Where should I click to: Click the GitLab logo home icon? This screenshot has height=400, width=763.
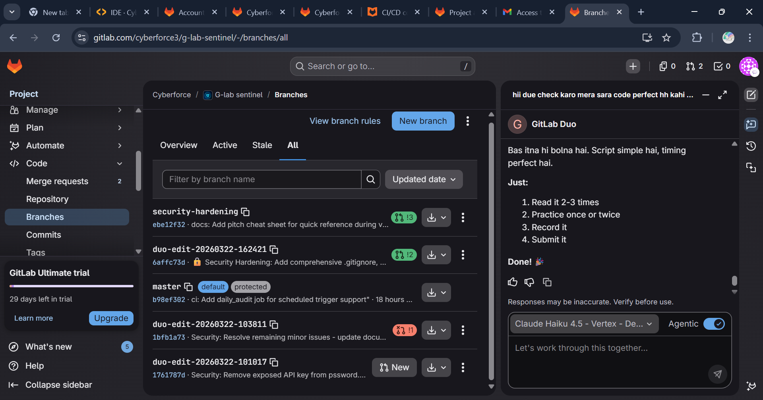click(15, 66)
